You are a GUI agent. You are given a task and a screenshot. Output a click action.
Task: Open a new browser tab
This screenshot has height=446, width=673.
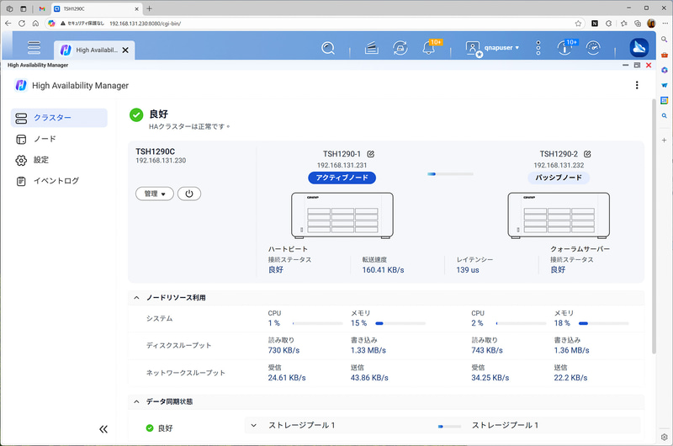[150, 8]
